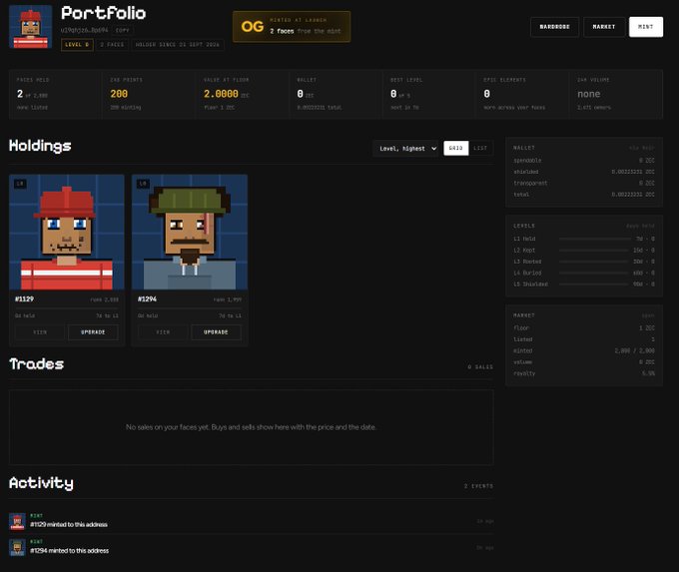Click the View button for #1129
679x572 pixels.
[x=40, y=332]
